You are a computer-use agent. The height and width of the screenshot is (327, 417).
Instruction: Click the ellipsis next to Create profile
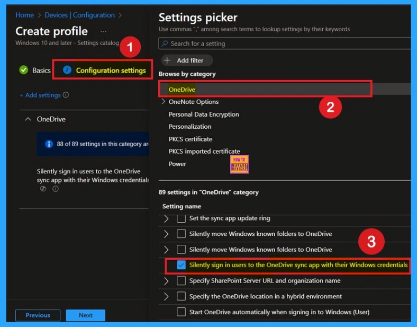pos(103,32)
